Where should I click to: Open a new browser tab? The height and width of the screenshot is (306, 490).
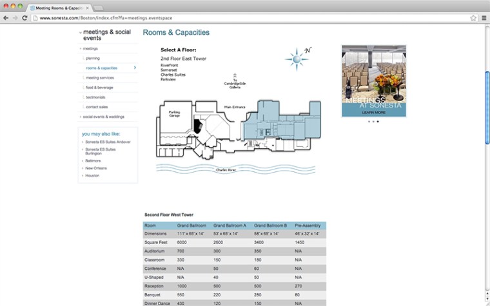pyautogui.click(x=98, y=8)
